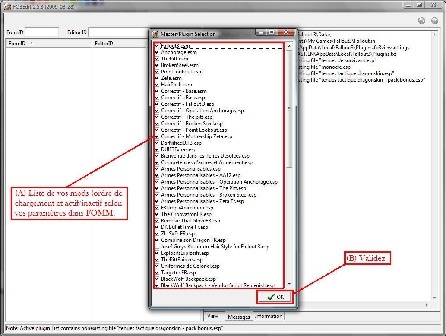The width and height of the screenshot is (446, 336).
Task: Switch to the View tab
Action: pos(212,316)
